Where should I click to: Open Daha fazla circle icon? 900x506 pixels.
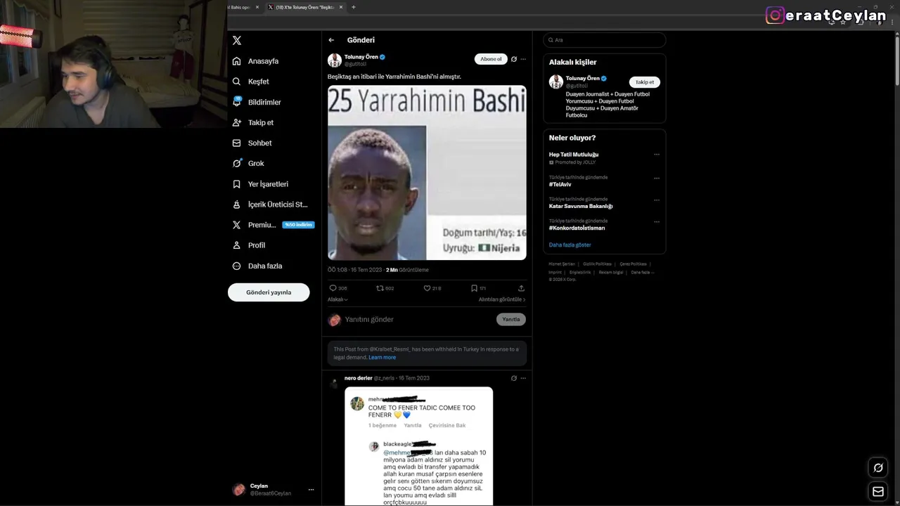pos(237,266)
